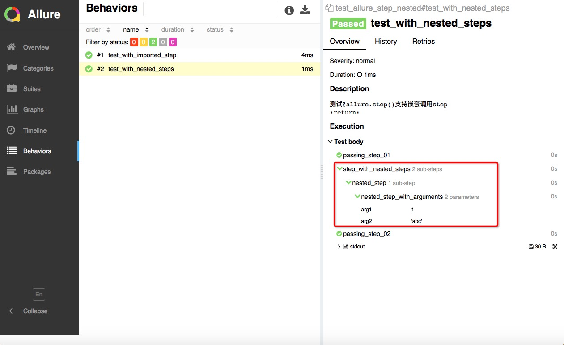Expand stdout attachment fullscreen icon
The height and width of the screenshot is (345, 564).
click(x=555, y=247)
